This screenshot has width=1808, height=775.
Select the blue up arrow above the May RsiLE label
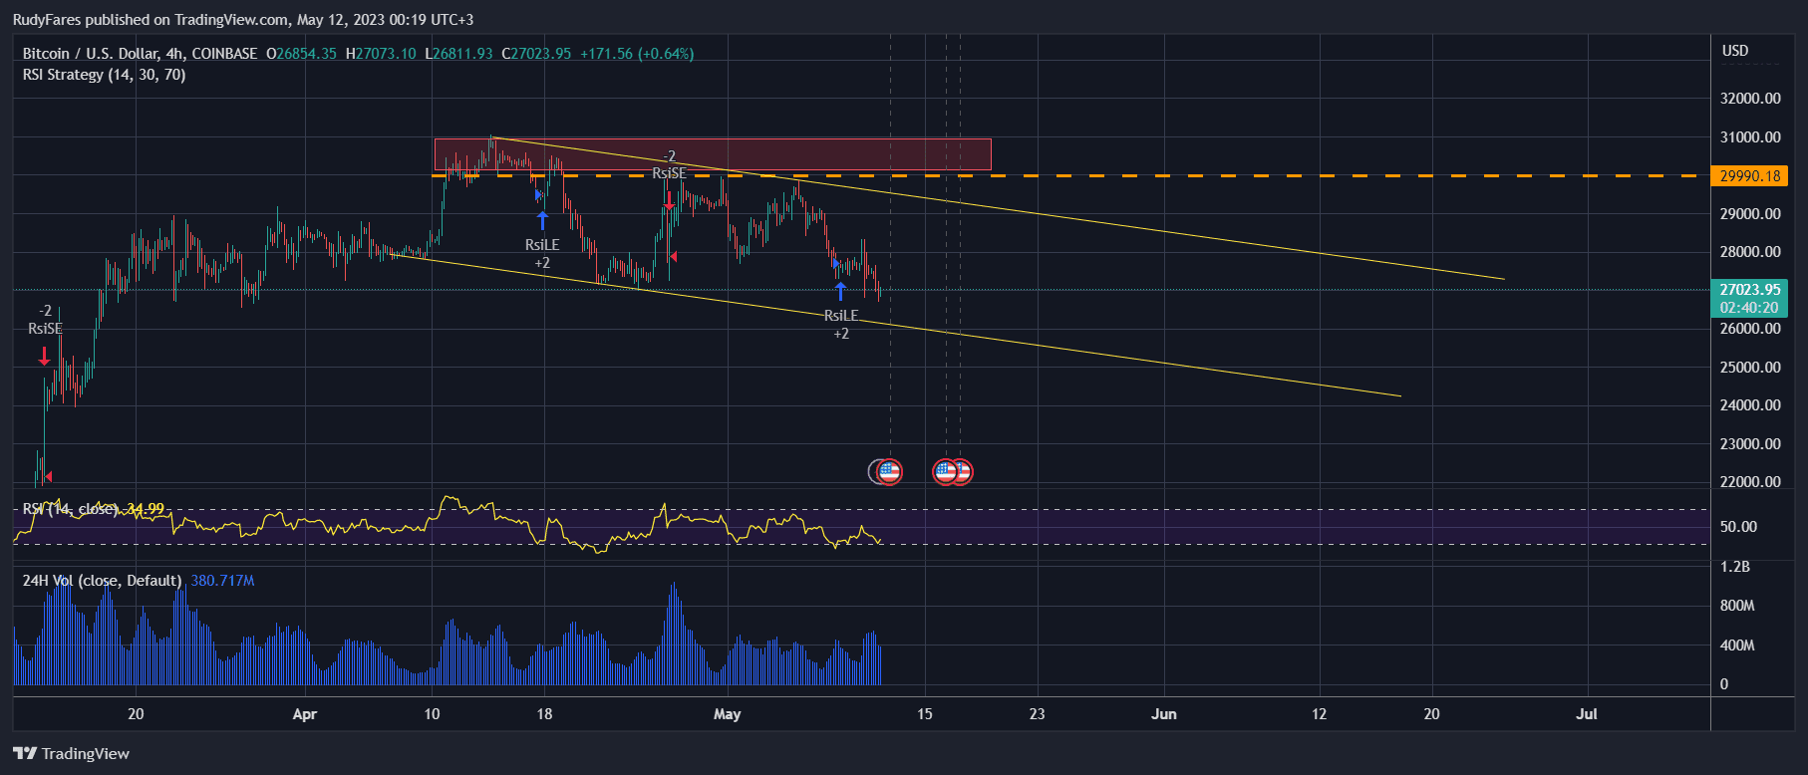[840, 291]
